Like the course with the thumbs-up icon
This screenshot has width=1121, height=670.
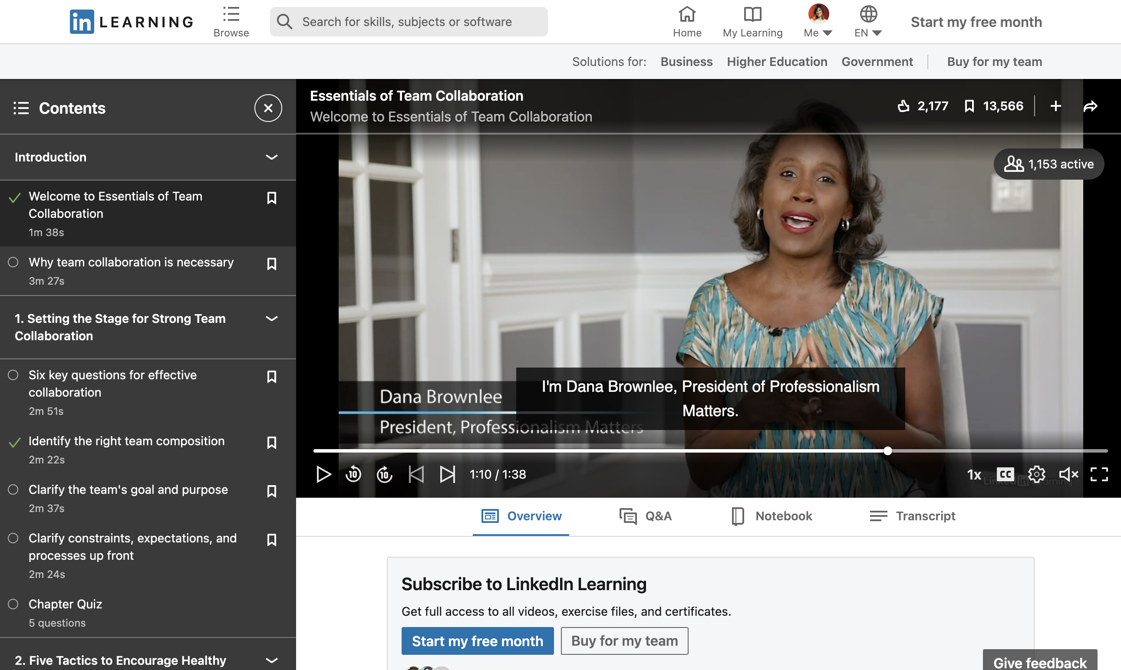(x=904, y=105)
